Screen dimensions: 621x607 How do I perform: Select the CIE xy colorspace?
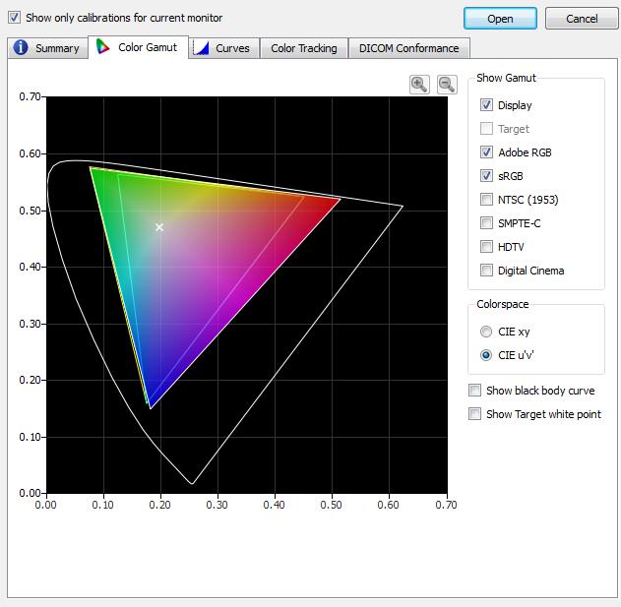coord(486,332)
